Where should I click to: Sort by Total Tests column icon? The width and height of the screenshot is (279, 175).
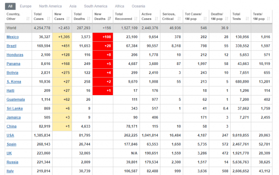[x=247, y=19]
